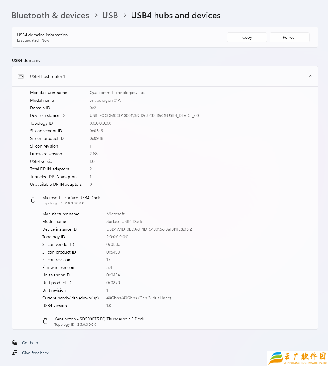Click the USB4 host router 1 icon

21,76
